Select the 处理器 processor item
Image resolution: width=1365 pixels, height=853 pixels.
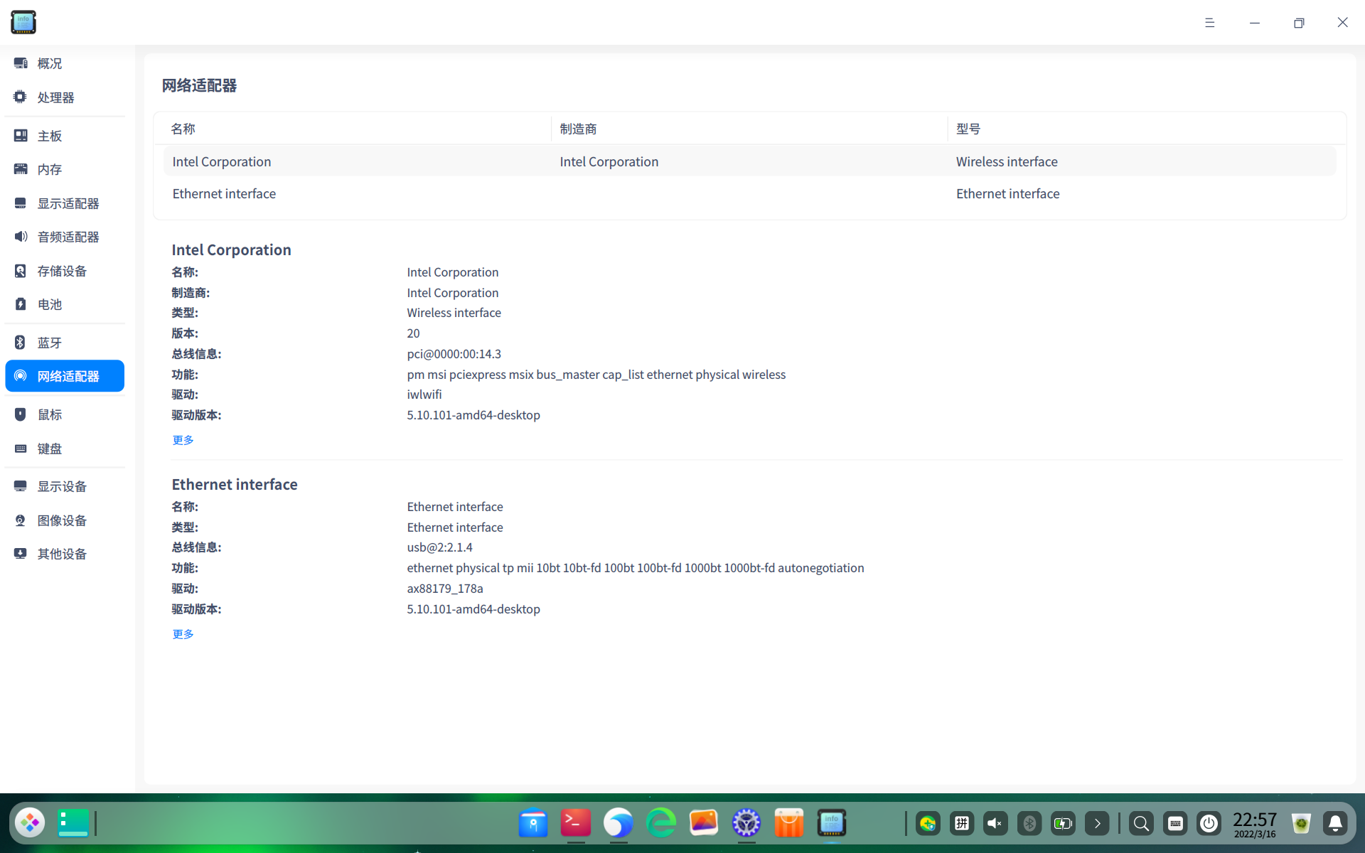point(55,97)
